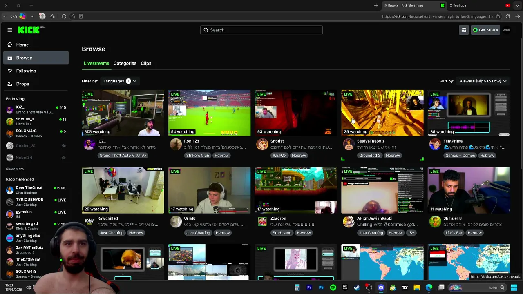Open Spotify from the taskbar
This screenshot has width=523, height=294.
click(x=333, y=287)
